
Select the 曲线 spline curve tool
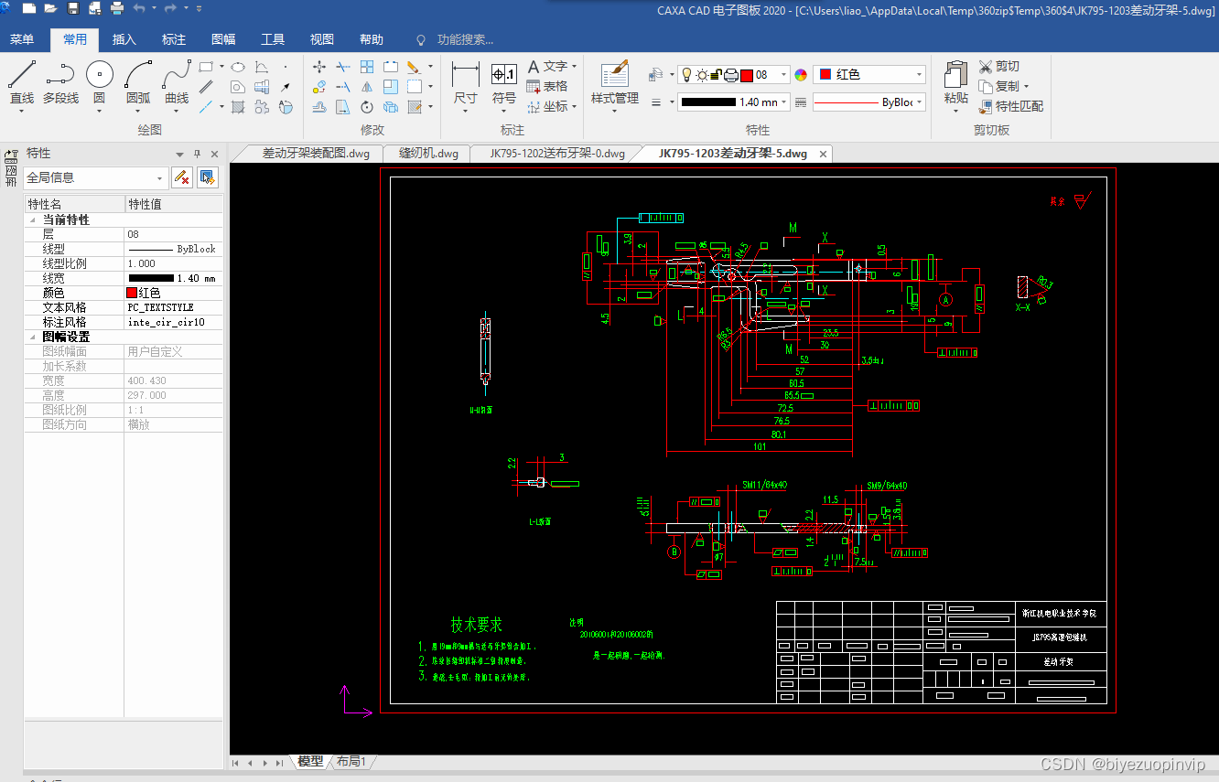177,83
